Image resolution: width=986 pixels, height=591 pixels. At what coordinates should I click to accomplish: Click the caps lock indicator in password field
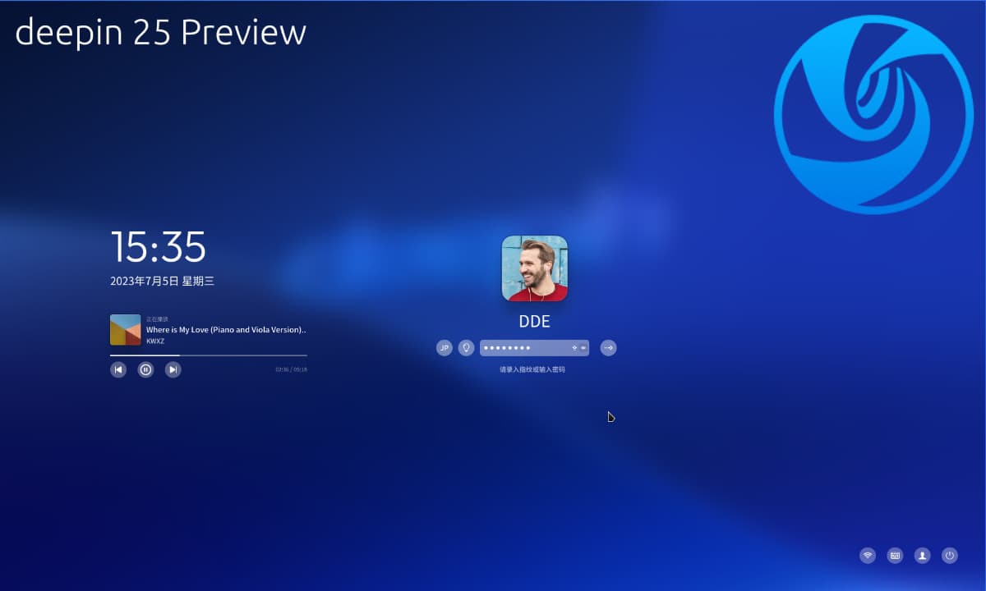pyautogui.click(x=574, y=348)
